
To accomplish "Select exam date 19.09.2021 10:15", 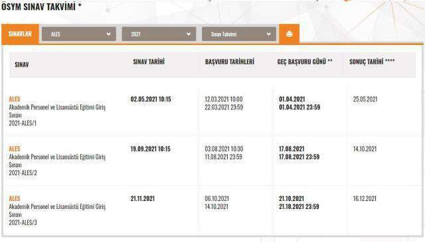I will (151, 149).
